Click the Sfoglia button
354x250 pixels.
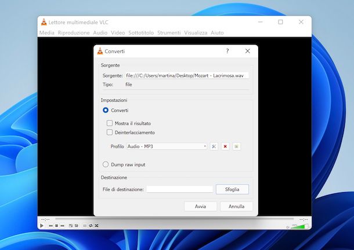pos(232,189)
